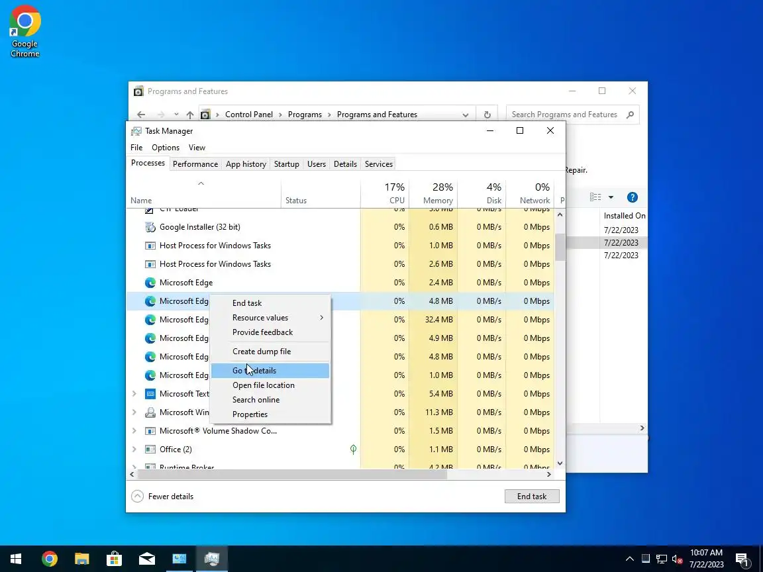Click Programs in the breadcrumb path
The width and height of the screenshot is (763, 572).
click(x=305, y=115)
